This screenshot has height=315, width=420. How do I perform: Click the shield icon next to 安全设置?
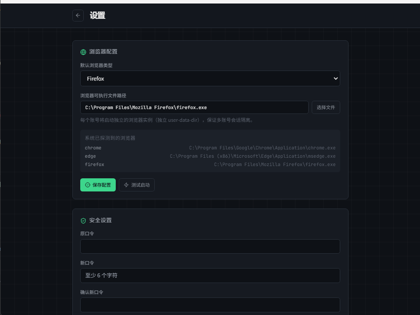click(83, 220)
